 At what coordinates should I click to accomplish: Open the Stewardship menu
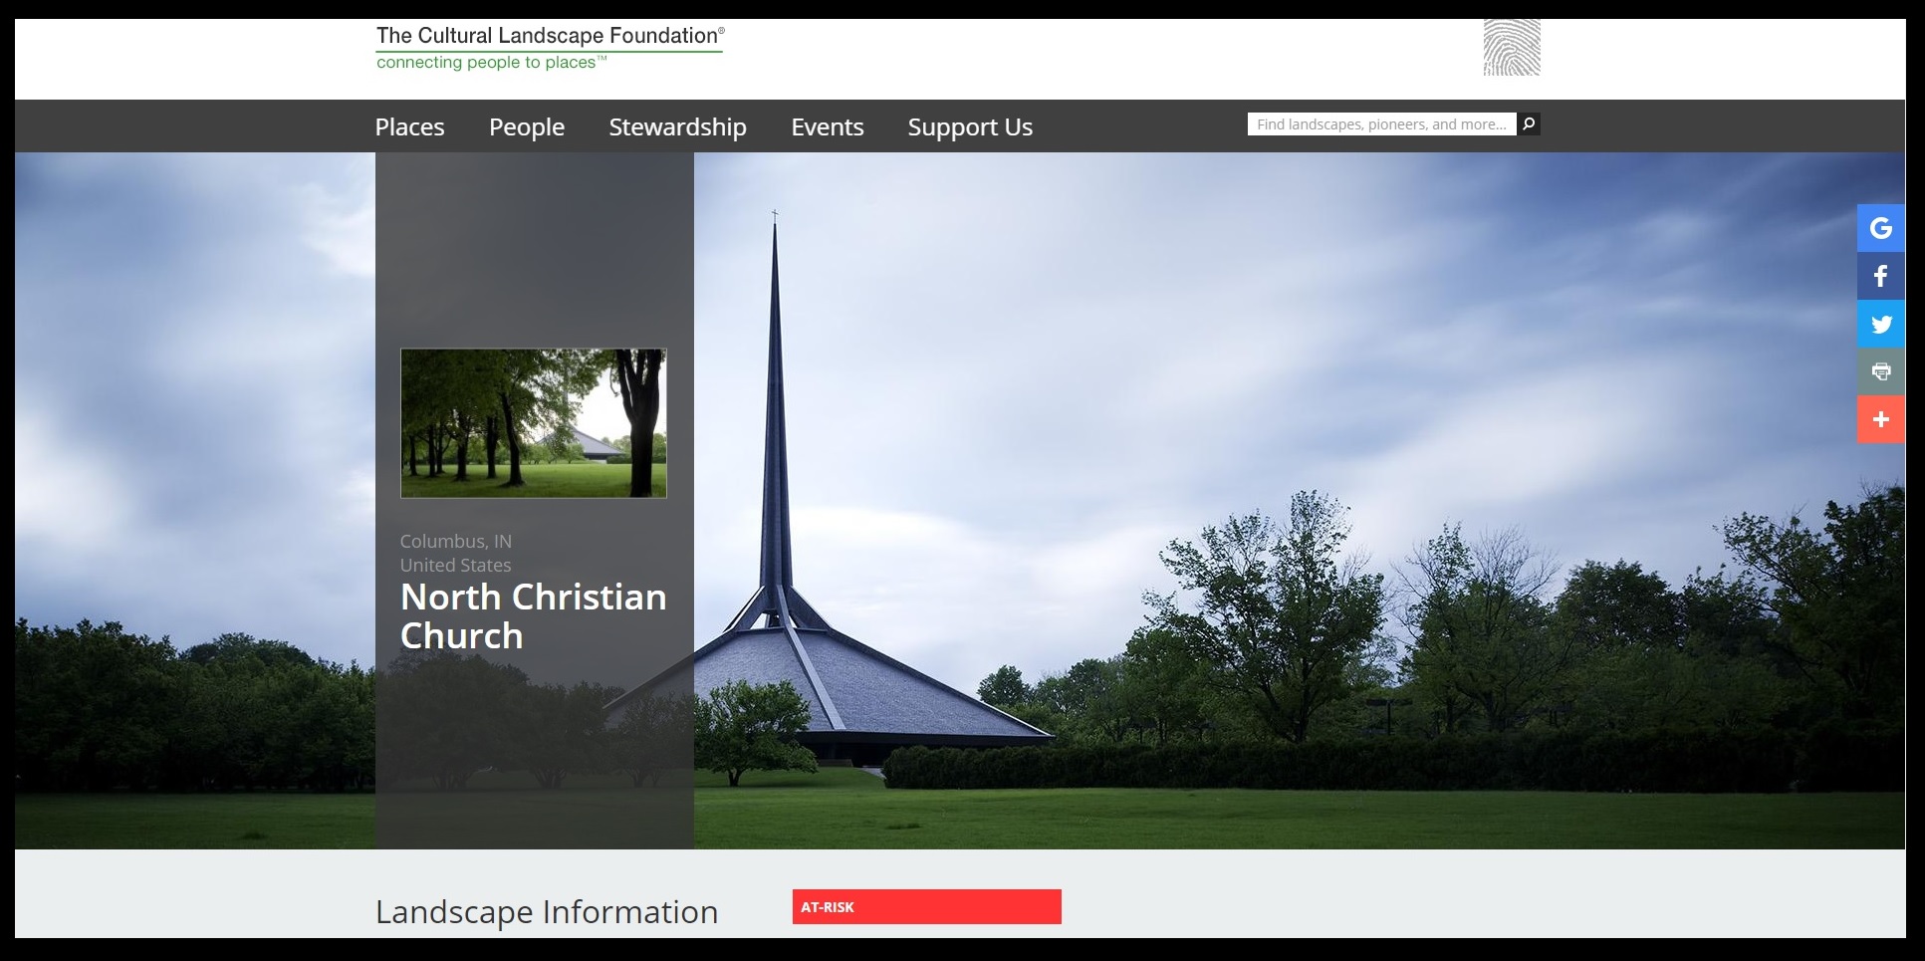tap(677, 126)
